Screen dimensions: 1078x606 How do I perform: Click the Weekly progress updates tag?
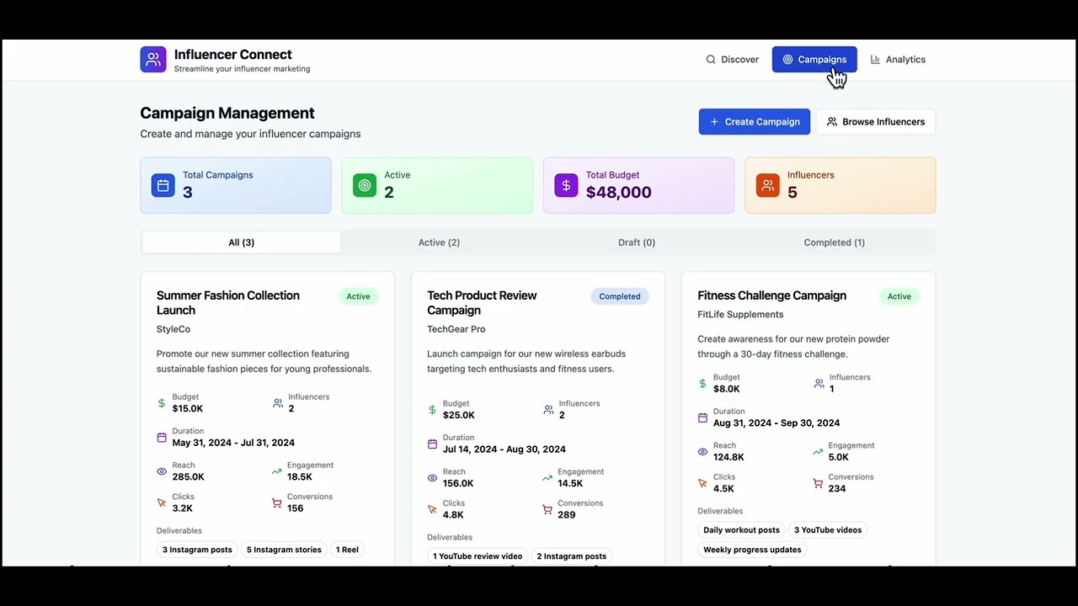[752, 550]
